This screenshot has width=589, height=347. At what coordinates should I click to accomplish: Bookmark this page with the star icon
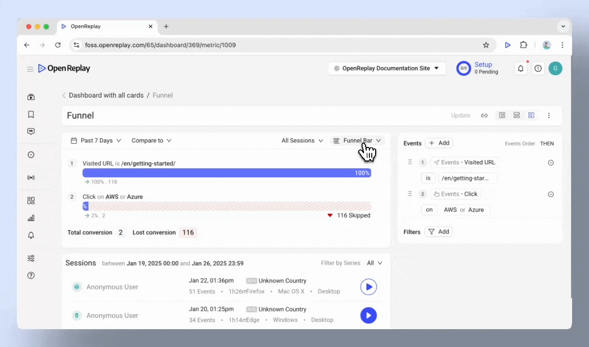click(486, 45)
